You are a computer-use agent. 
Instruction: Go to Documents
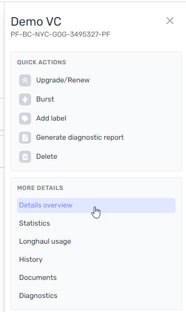point(96,277)
